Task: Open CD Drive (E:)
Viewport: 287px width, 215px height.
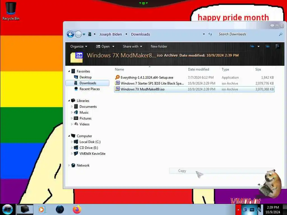Action: click(89, 148)
